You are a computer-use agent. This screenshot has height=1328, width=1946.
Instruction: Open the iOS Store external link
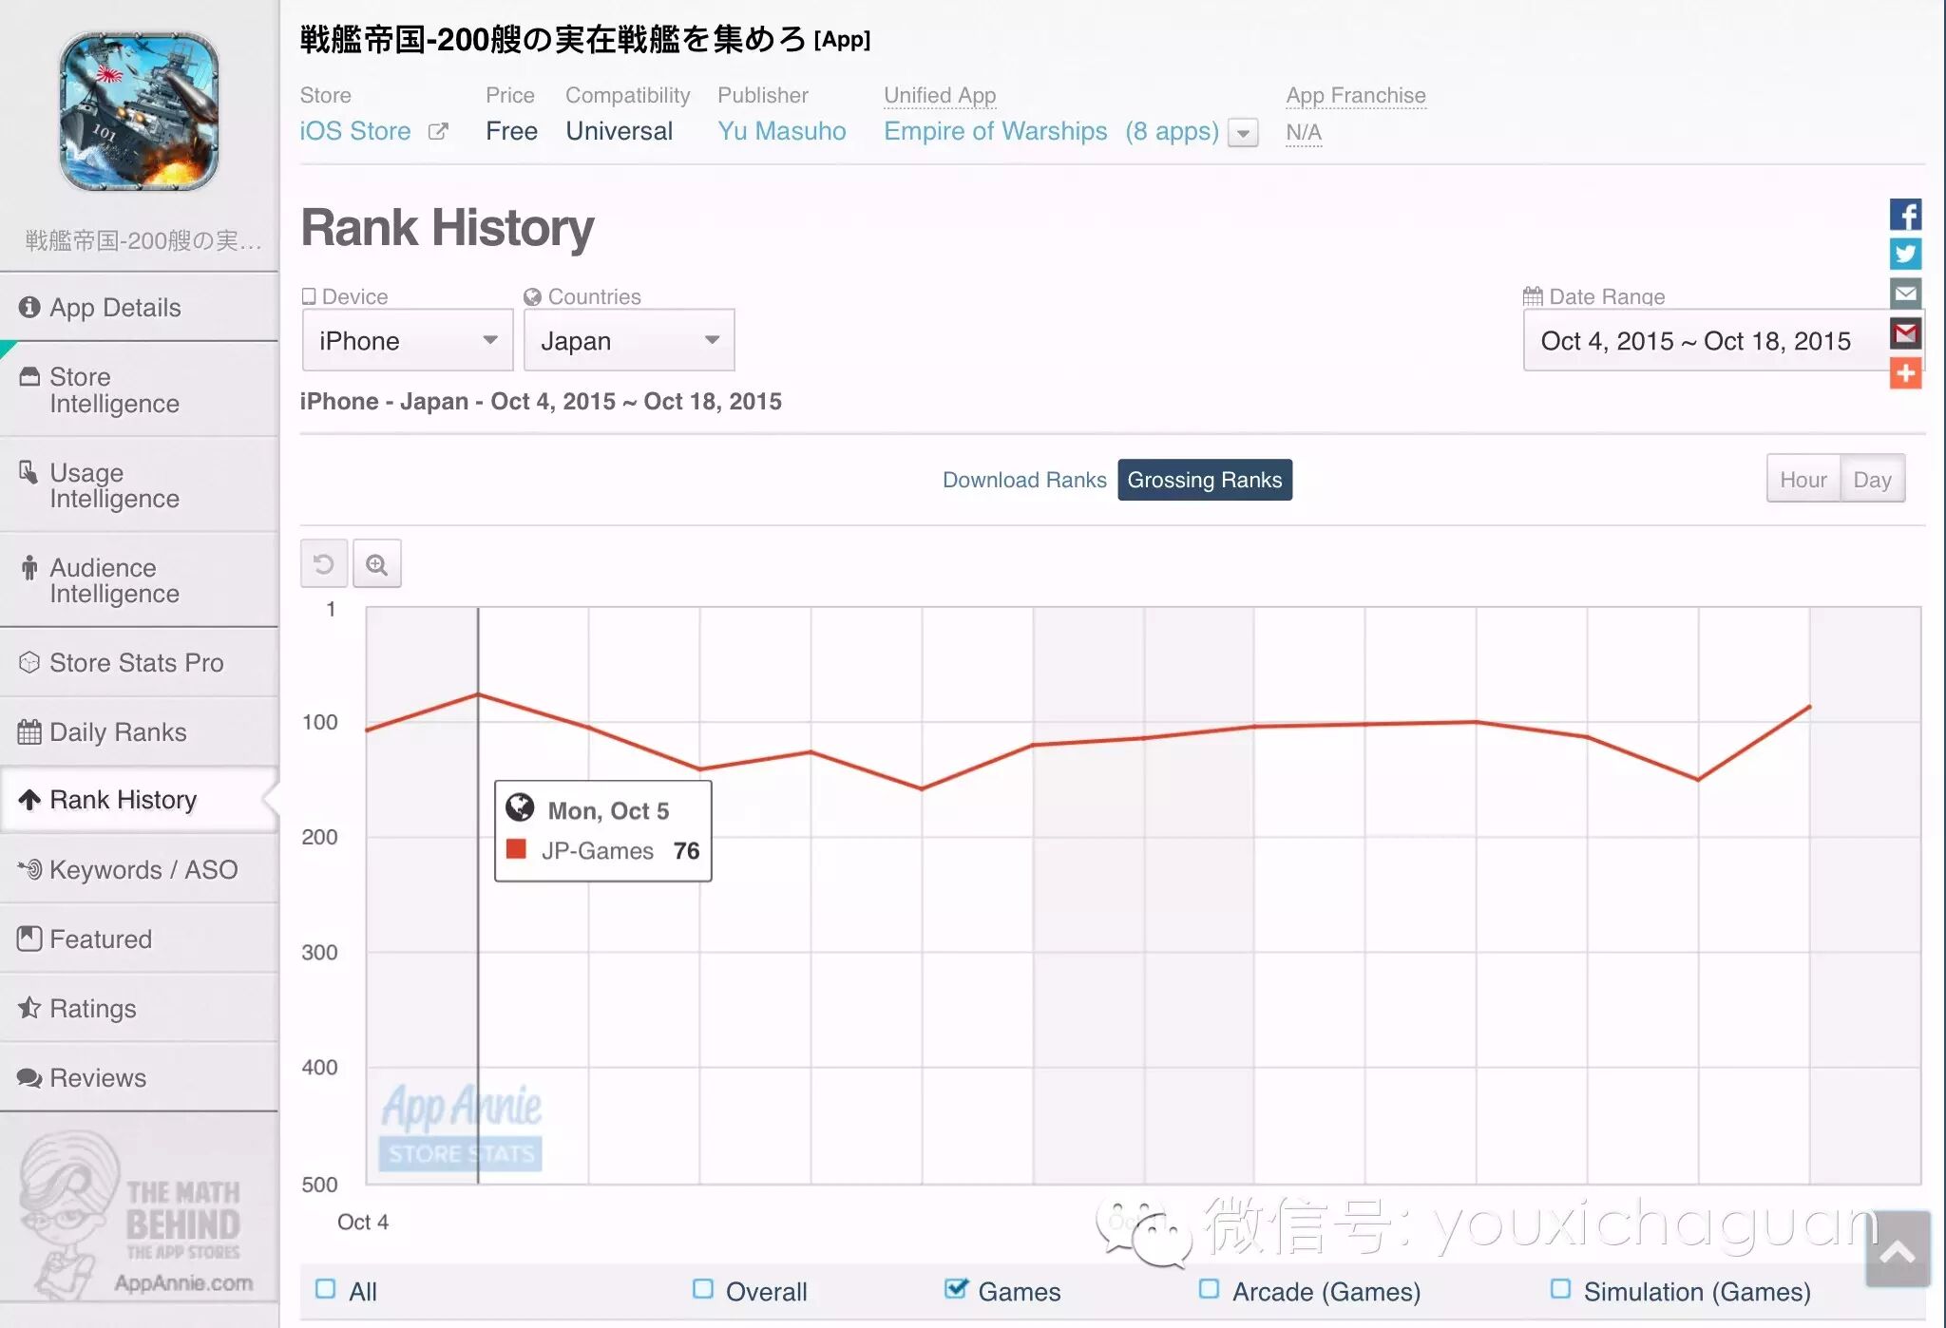coord(355,131)
